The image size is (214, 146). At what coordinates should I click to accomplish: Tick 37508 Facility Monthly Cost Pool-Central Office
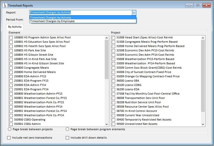(x=113, y=94)
